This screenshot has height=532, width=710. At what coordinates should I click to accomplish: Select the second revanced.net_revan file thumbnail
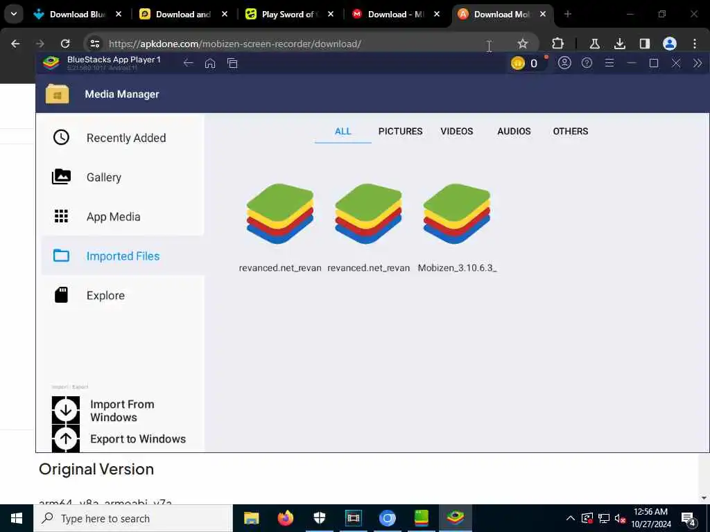[368, 214]
